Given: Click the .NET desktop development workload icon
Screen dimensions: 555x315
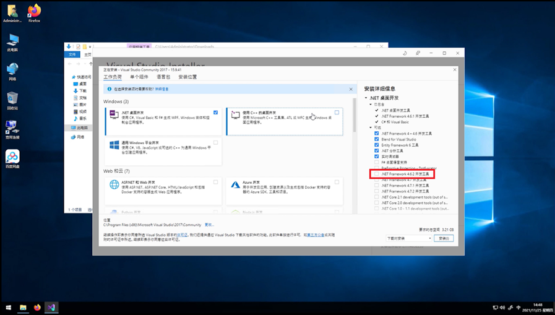Looking at the screenshot, I should 114,114.
